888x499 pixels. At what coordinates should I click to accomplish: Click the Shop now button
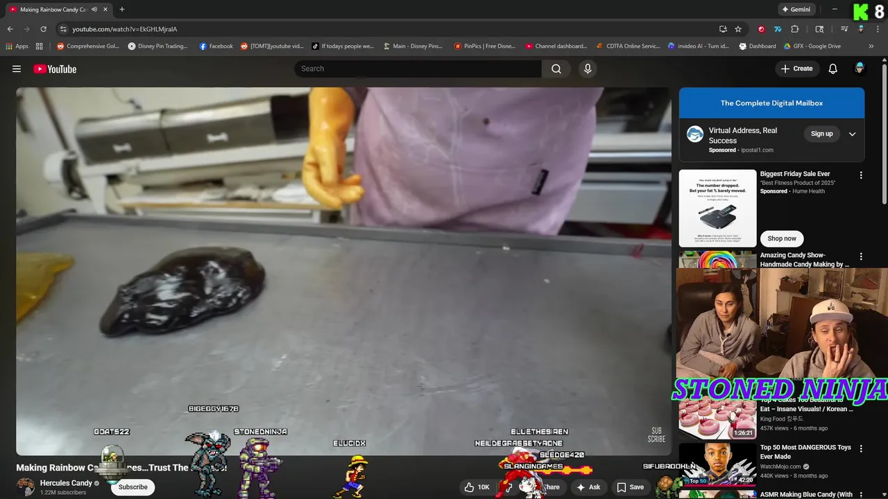tap(782, 238)
